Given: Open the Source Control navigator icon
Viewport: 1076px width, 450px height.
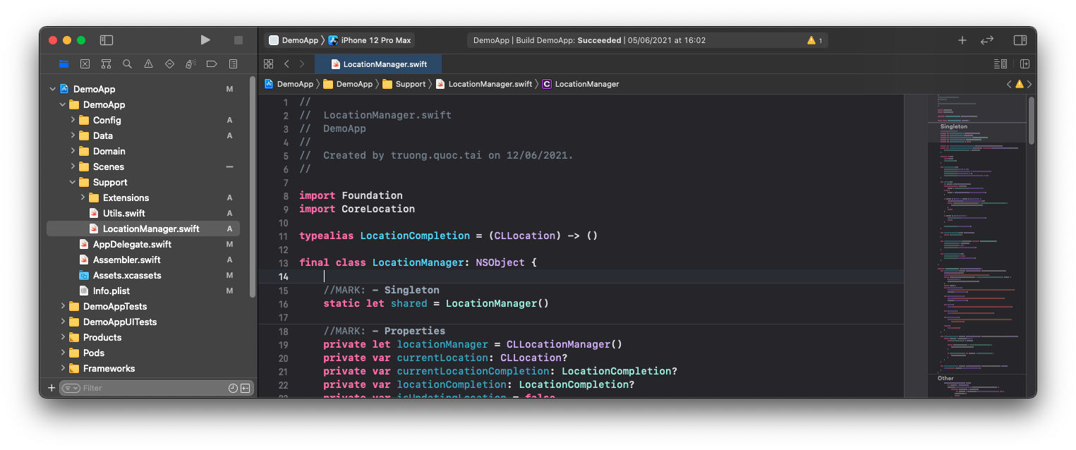Looking at the screenshot, I should [x=85, y=63].
